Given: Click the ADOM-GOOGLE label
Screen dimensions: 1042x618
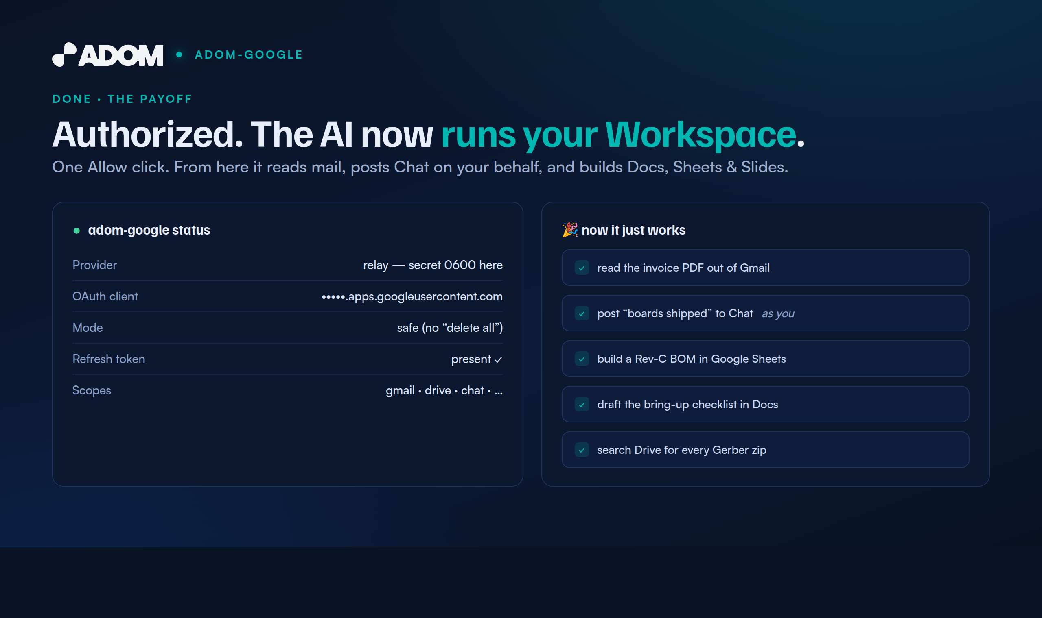Looking at the screenshot, I should pos(249,54).
